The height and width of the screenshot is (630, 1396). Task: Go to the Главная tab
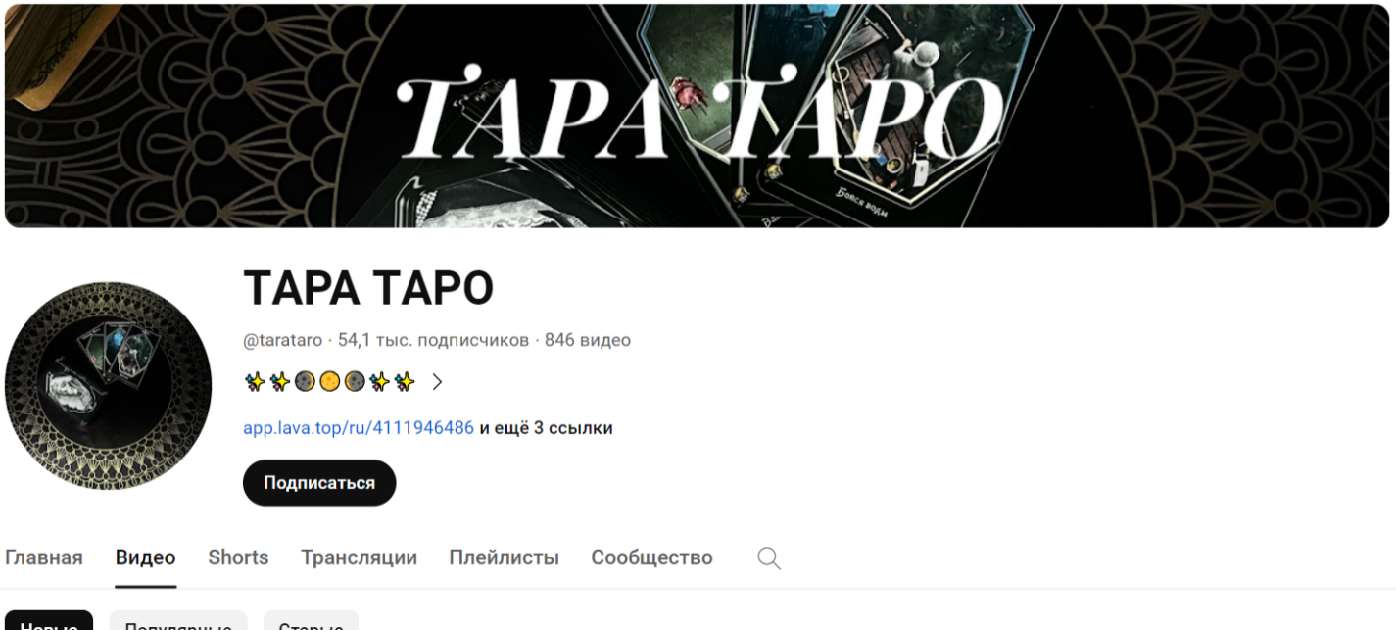tap(44, 557)
